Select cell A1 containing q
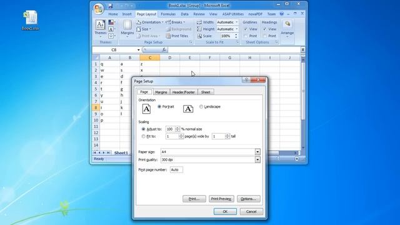Screen dimensions: 400x225 point(110,64)
